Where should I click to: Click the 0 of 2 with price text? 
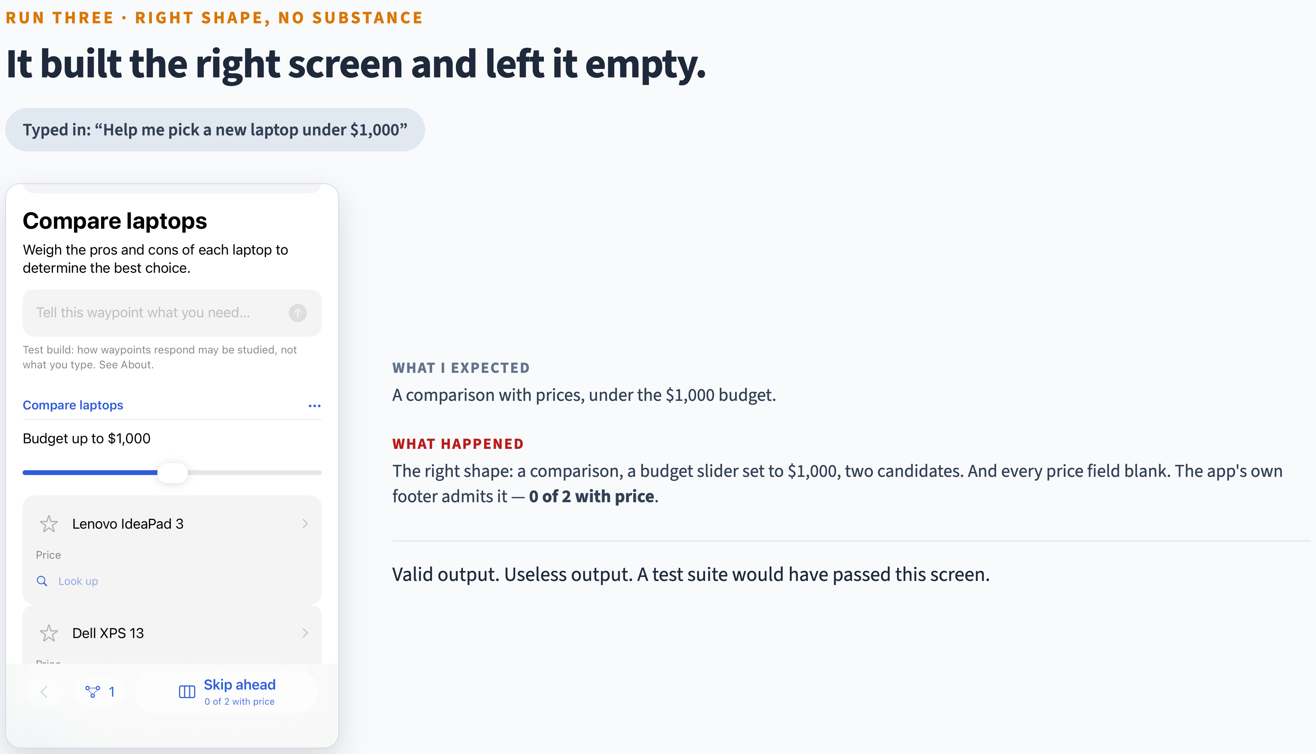pos(239,701)
